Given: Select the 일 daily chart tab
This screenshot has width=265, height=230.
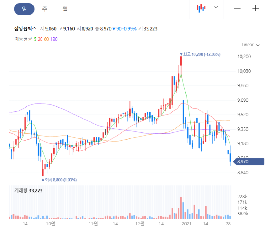Looking at the screenshot, I should click(24, 9).
